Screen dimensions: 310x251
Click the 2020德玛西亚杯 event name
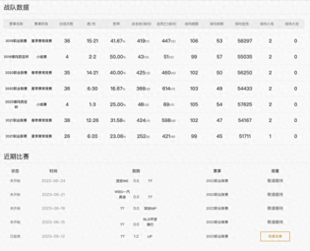coord(16,105)
